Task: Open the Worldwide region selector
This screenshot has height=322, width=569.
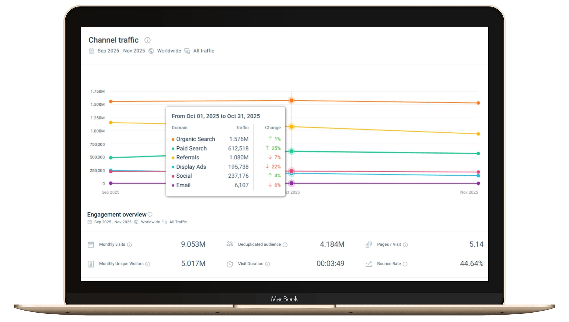Action: pos(169,51)
